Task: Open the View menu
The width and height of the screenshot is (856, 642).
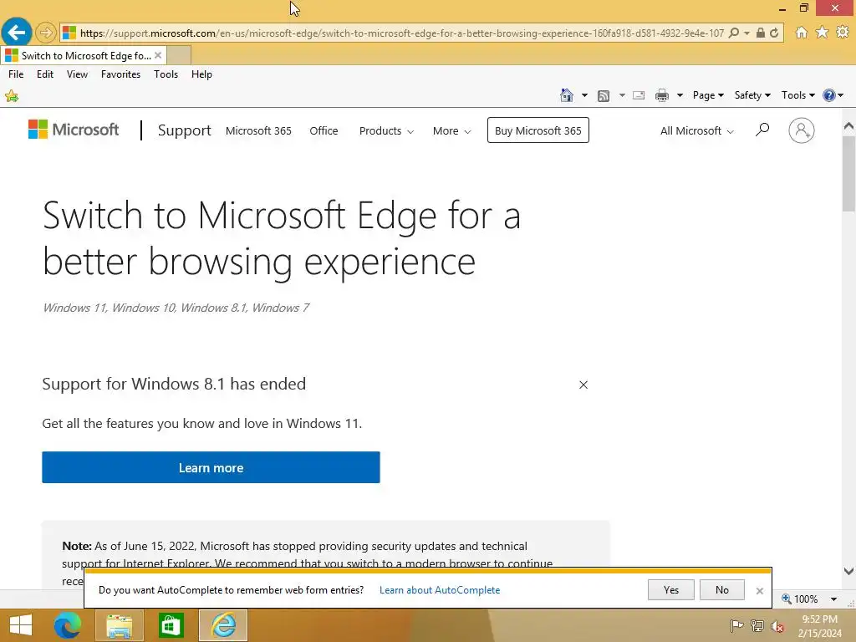Action: pos(77,74)
